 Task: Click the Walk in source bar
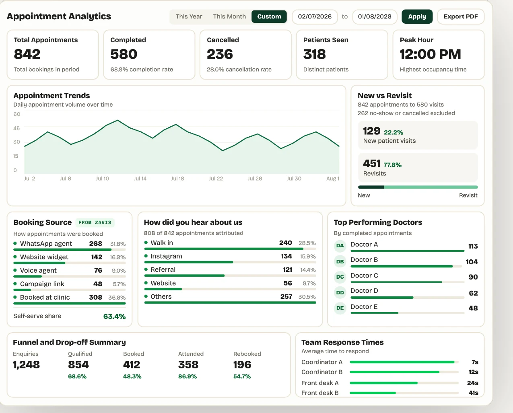(x=230, y=249)
